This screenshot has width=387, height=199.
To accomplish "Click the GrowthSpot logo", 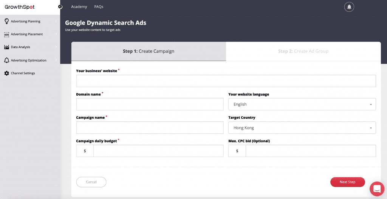I will click(x=20, y=7).
